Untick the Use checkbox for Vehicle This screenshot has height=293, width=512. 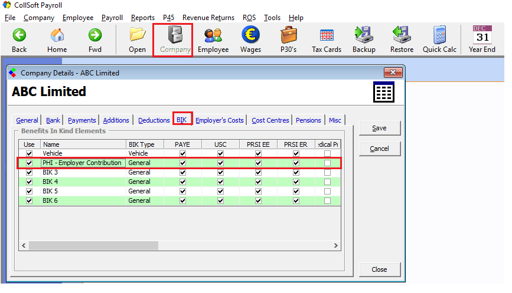(x=29, y=153)
